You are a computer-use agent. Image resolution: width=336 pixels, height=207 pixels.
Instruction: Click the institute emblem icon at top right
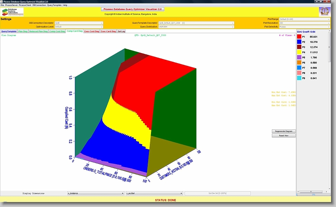tap(324, 12)
